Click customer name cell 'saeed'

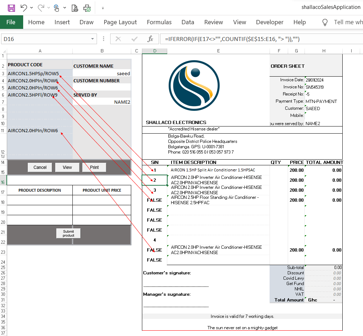pos(102,74)
